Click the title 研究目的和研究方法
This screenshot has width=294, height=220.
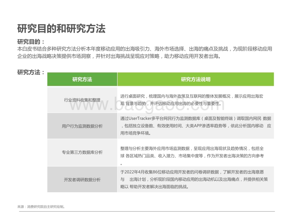[x=61, y=29]
